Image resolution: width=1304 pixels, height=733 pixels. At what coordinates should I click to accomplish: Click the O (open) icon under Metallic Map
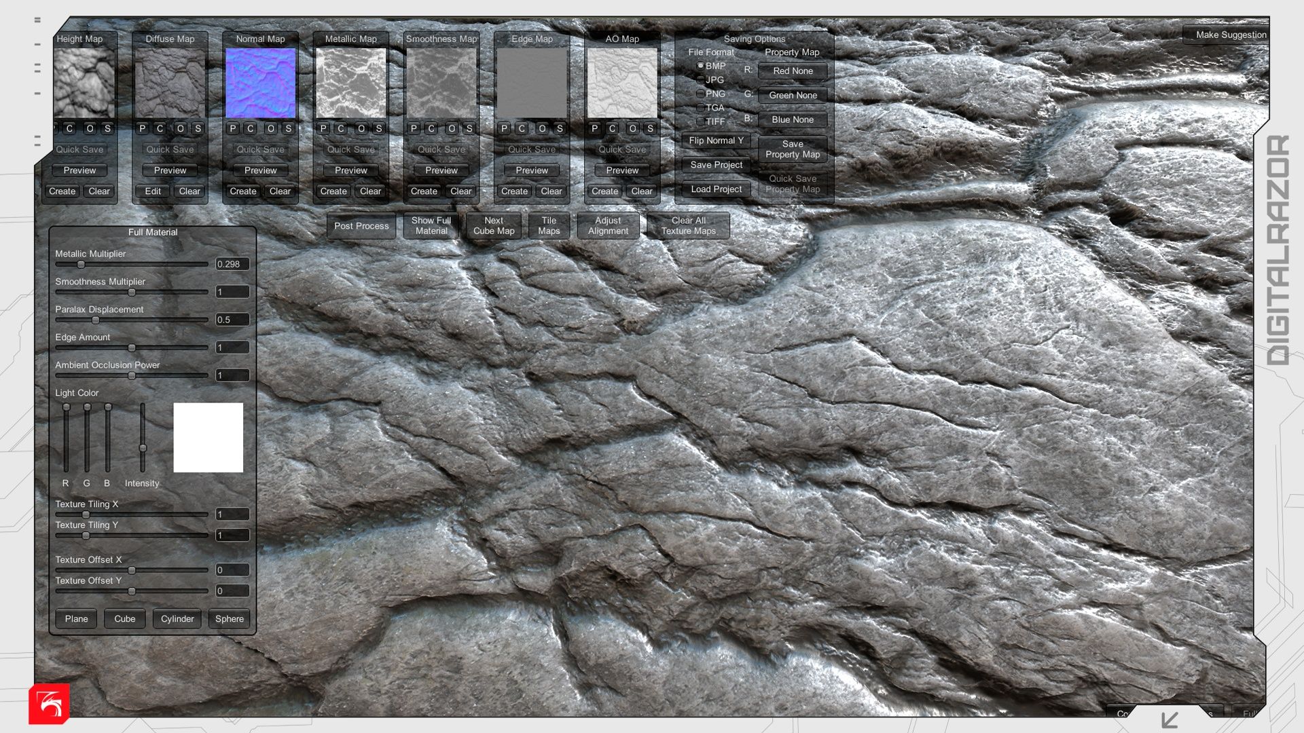click(361, 128)
